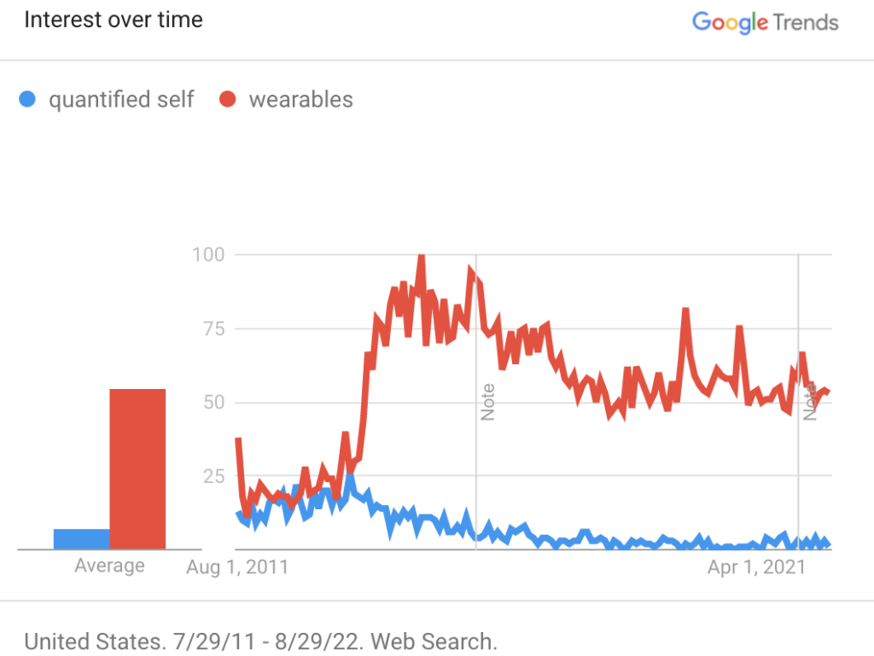The image size is (874, 656).
Task: Click the red wearables legend dot
Action: click(x=227, y=100)
